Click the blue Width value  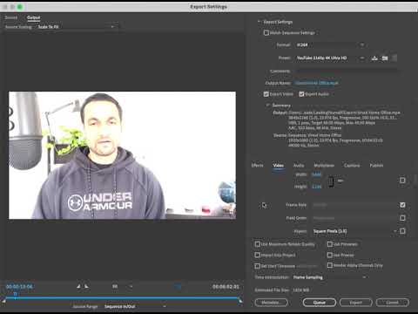pos(316,174)
